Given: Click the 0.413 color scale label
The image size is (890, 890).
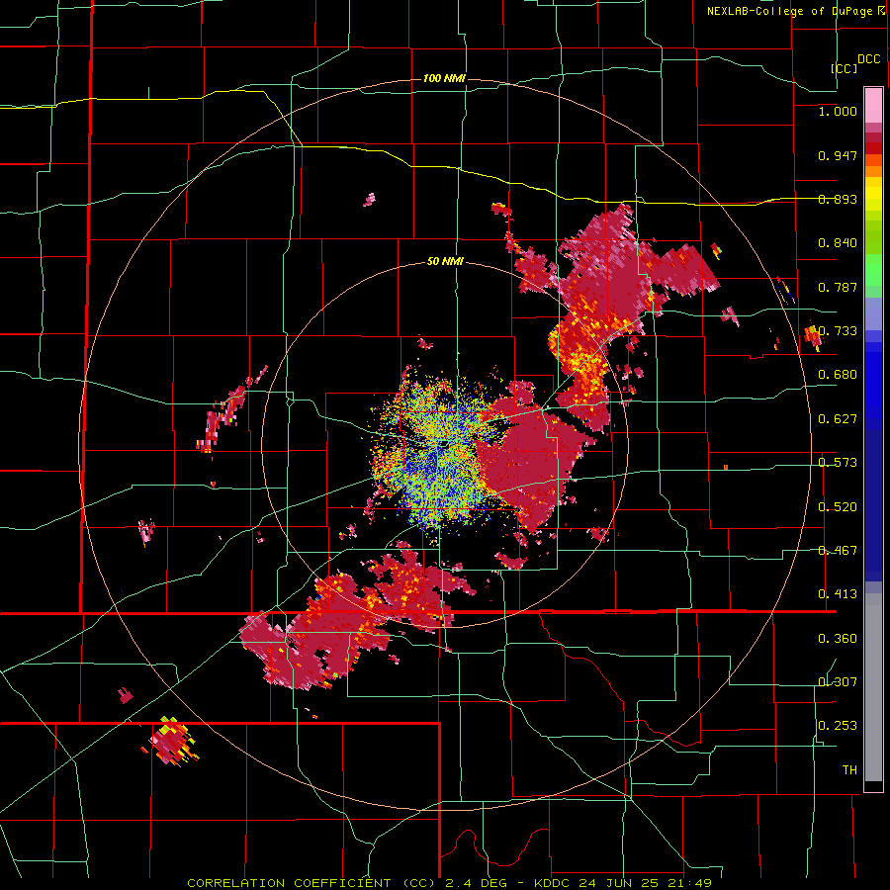Looking at the screenshot, I should coord(838,594).
